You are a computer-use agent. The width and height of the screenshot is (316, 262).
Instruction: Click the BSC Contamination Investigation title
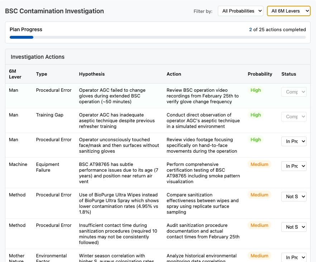click(54, 11)
